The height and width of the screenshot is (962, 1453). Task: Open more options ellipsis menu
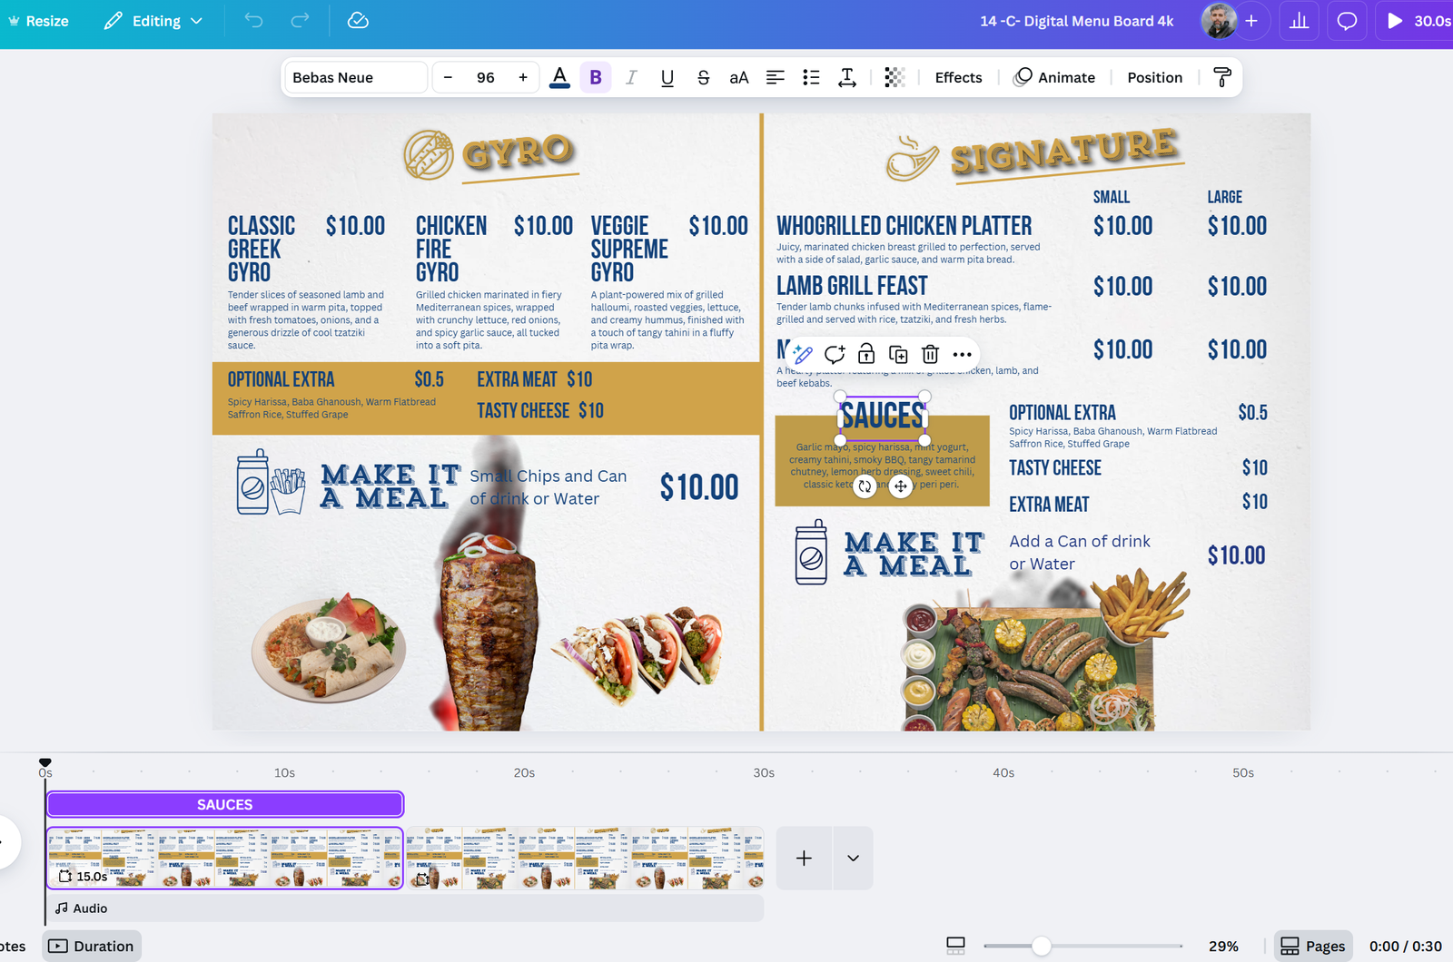click(x=963, y=354)
